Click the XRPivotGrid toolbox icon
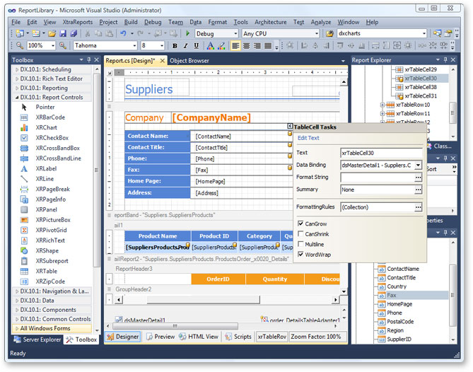 pos(24,230)
